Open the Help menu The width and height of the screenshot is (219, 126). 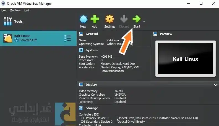(27, 10)
